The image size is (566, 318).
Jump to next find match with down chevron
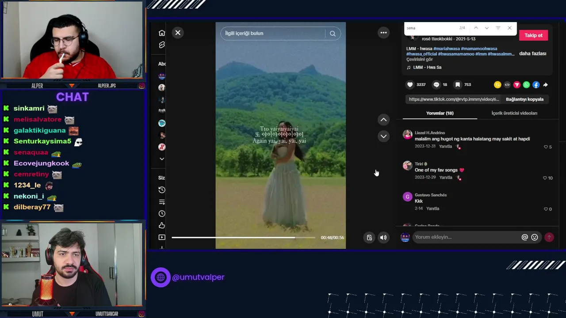(487, 28)
